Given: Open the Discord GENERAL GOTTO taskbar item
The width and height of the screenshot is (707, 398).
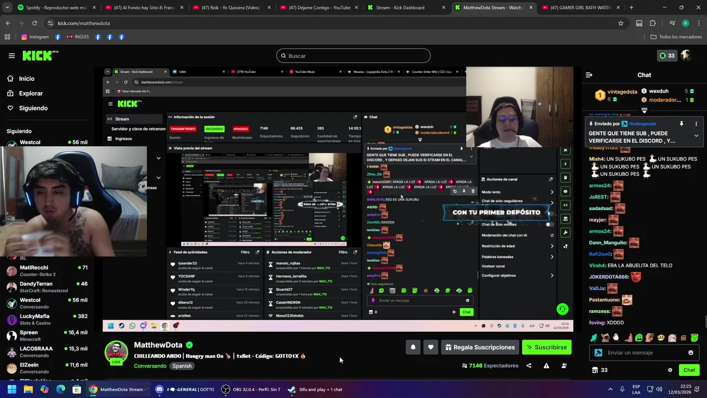Looking at the screenshot, I should click(185, 389).
